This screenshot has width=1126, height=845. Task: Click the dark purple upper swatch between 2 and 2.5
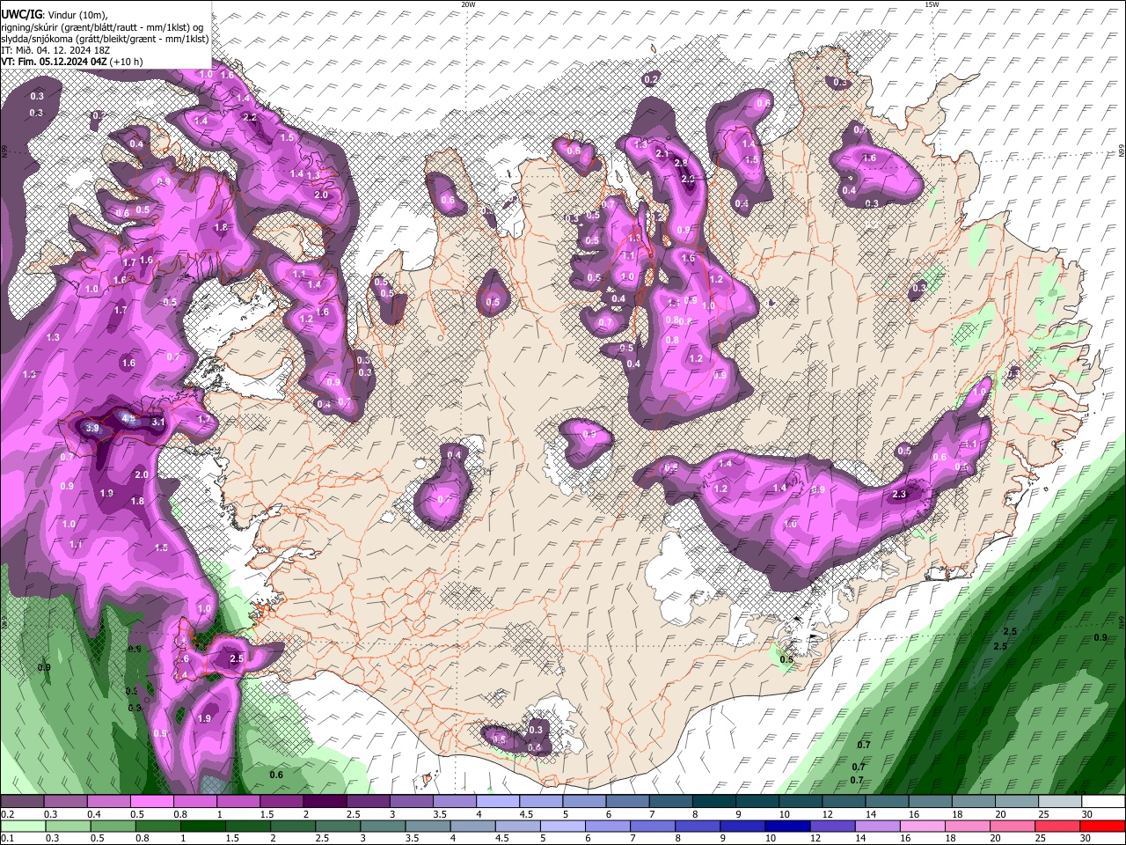(324, 802)
